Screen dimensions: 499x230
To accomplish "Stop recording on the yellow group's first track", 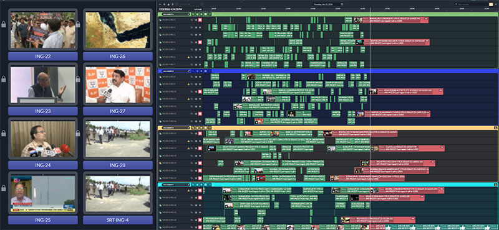I will pyautogui.click(x=200, y=134).
